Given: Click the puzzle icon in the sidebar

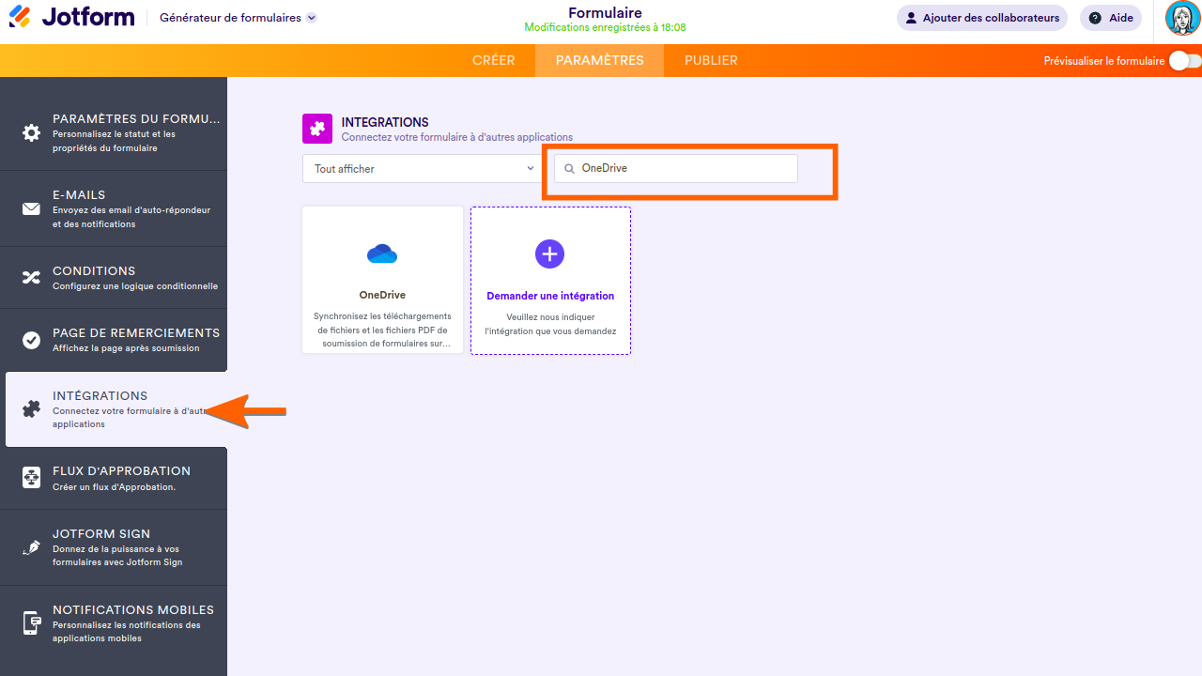Looking at the screenshot, I should click(x=32, y=409).
